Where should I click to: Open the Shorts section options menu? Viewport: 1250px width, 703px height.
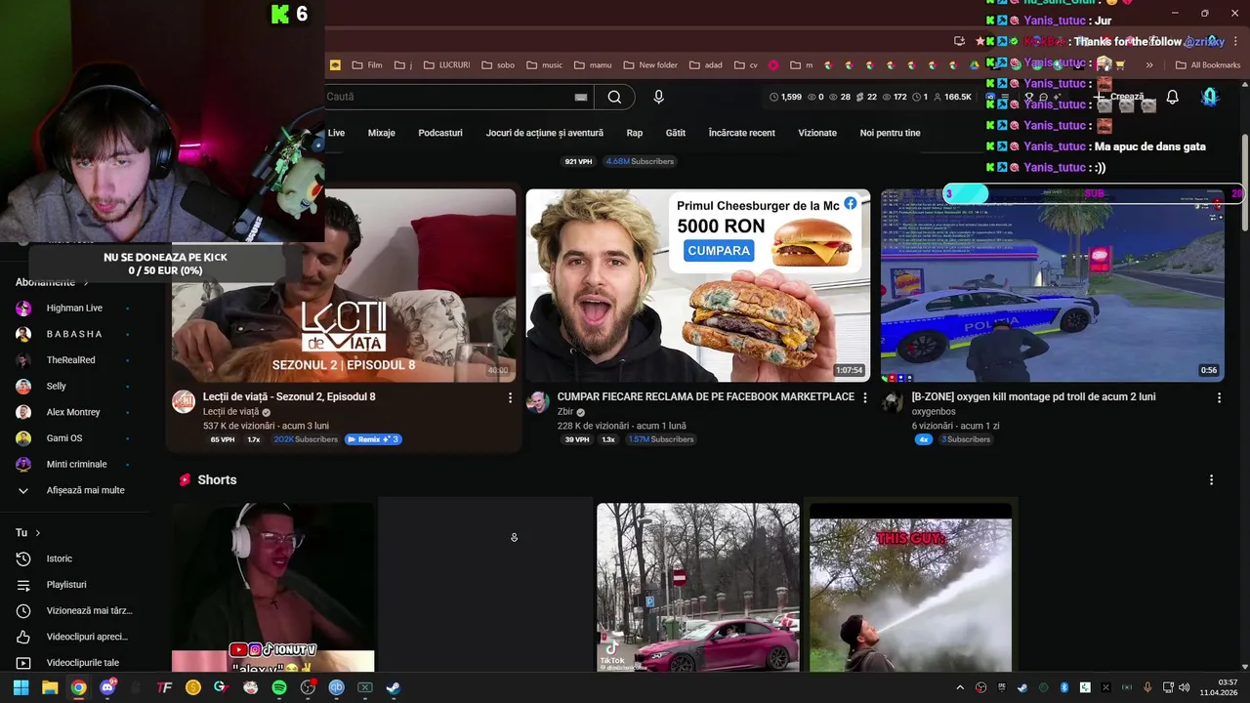[x=1211, y=480]
